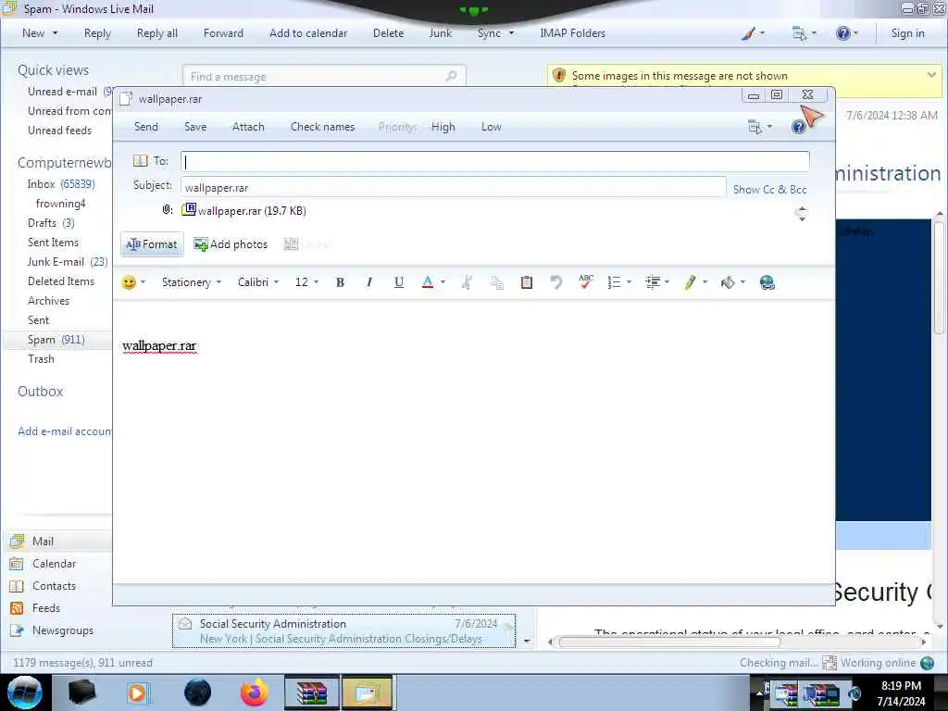Open the font size 12 dropdown

306,282
